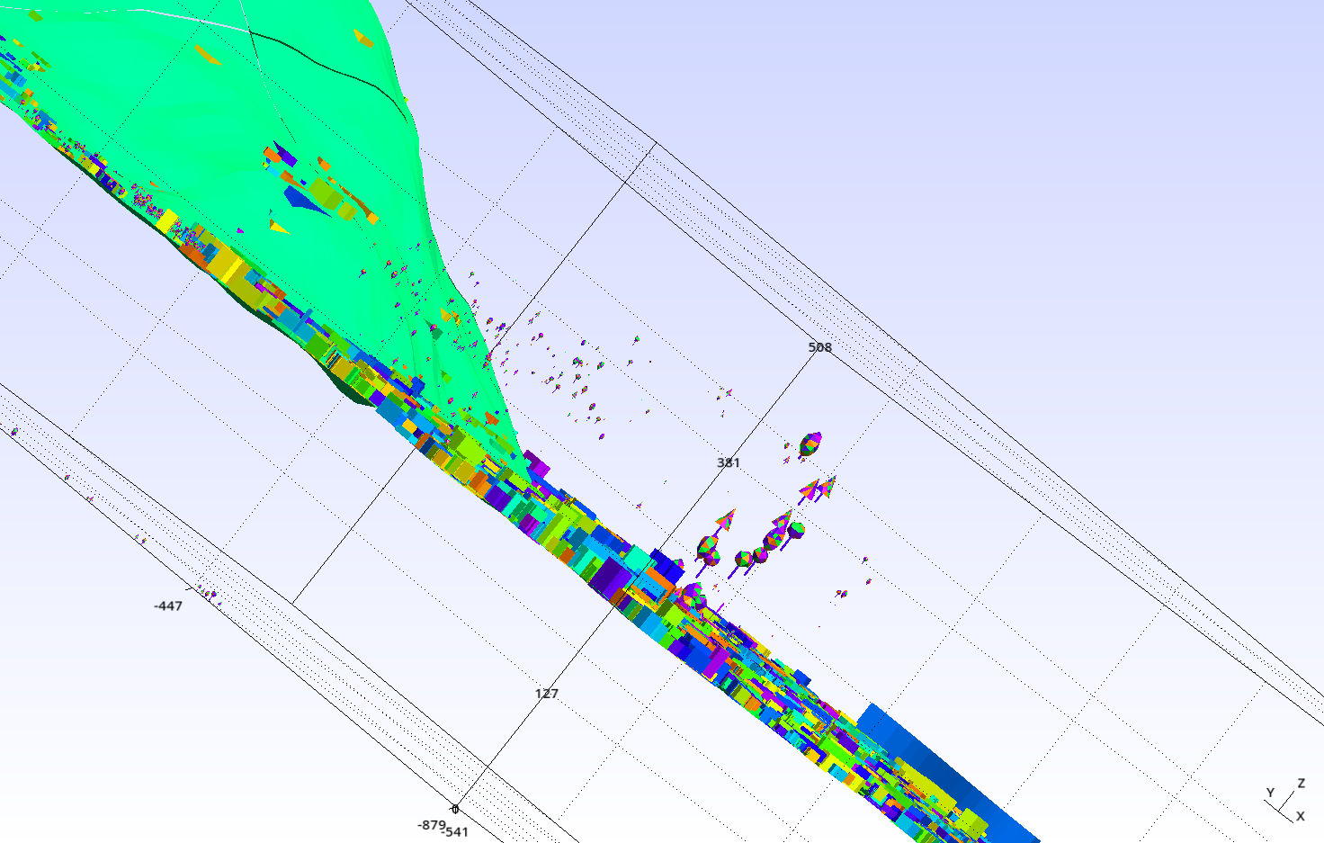Click the axis label -879
The width and height of the screenshot is (1324, 843).
pos(431,825)
